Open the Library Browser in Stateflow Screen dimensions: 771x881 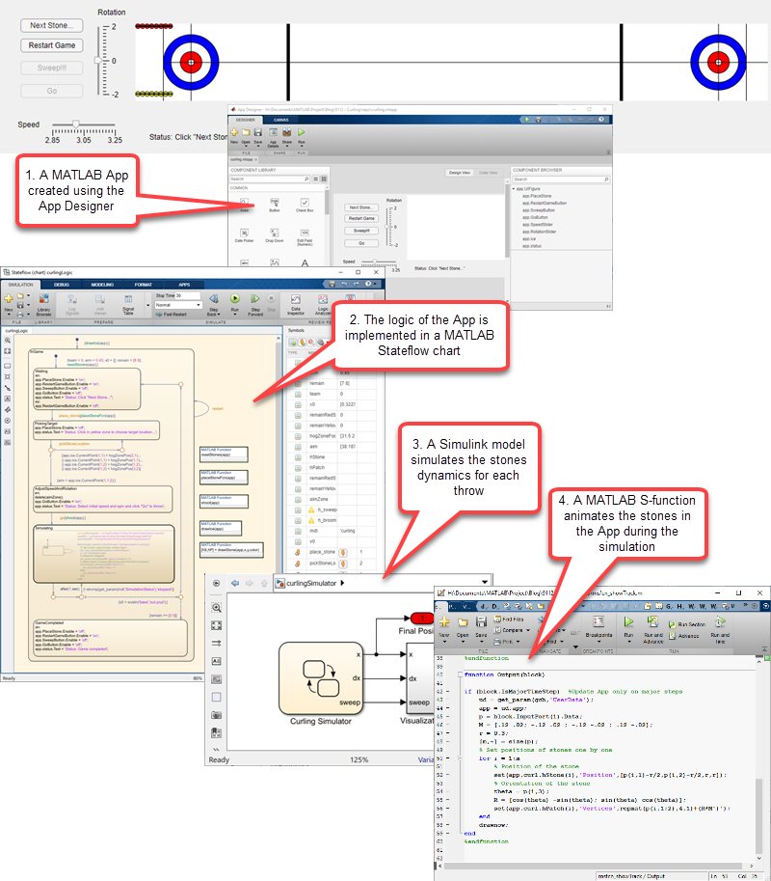43,304
